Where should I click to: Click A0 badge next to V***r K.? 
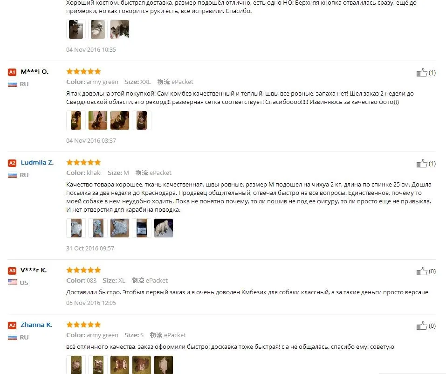pyautogui.click(x=12, y=270)
